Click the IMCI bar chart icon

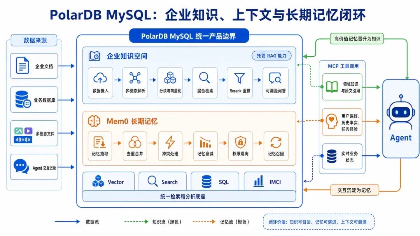coord(259,180)
